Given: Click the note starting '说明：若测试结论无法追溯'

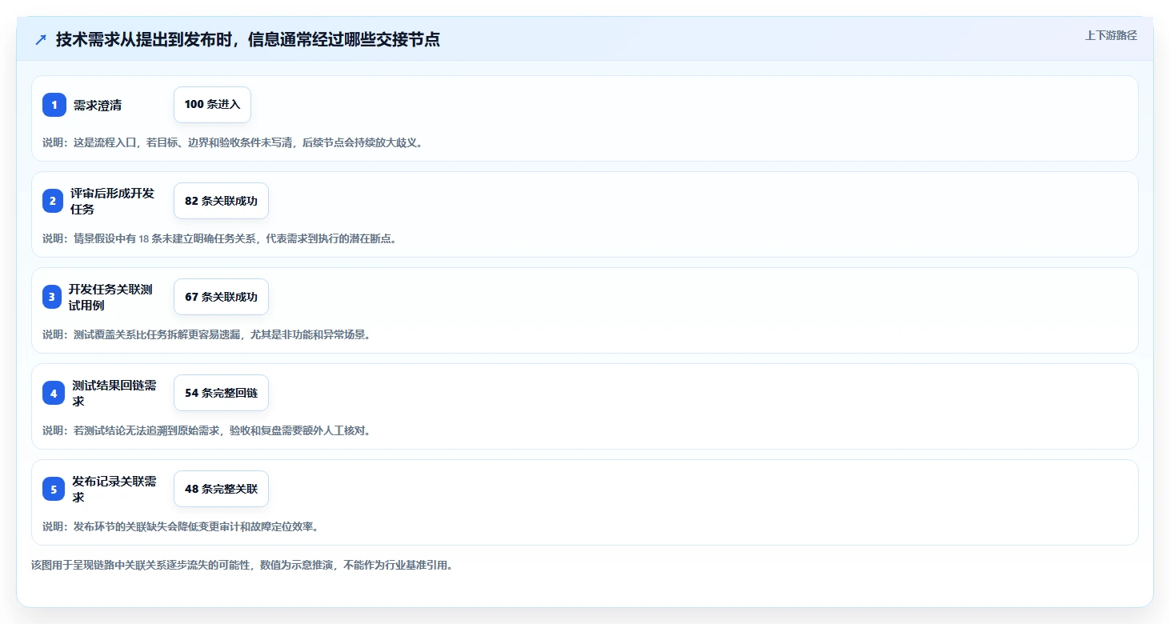Looking at the screenshot, I should (x=206, y=430).
